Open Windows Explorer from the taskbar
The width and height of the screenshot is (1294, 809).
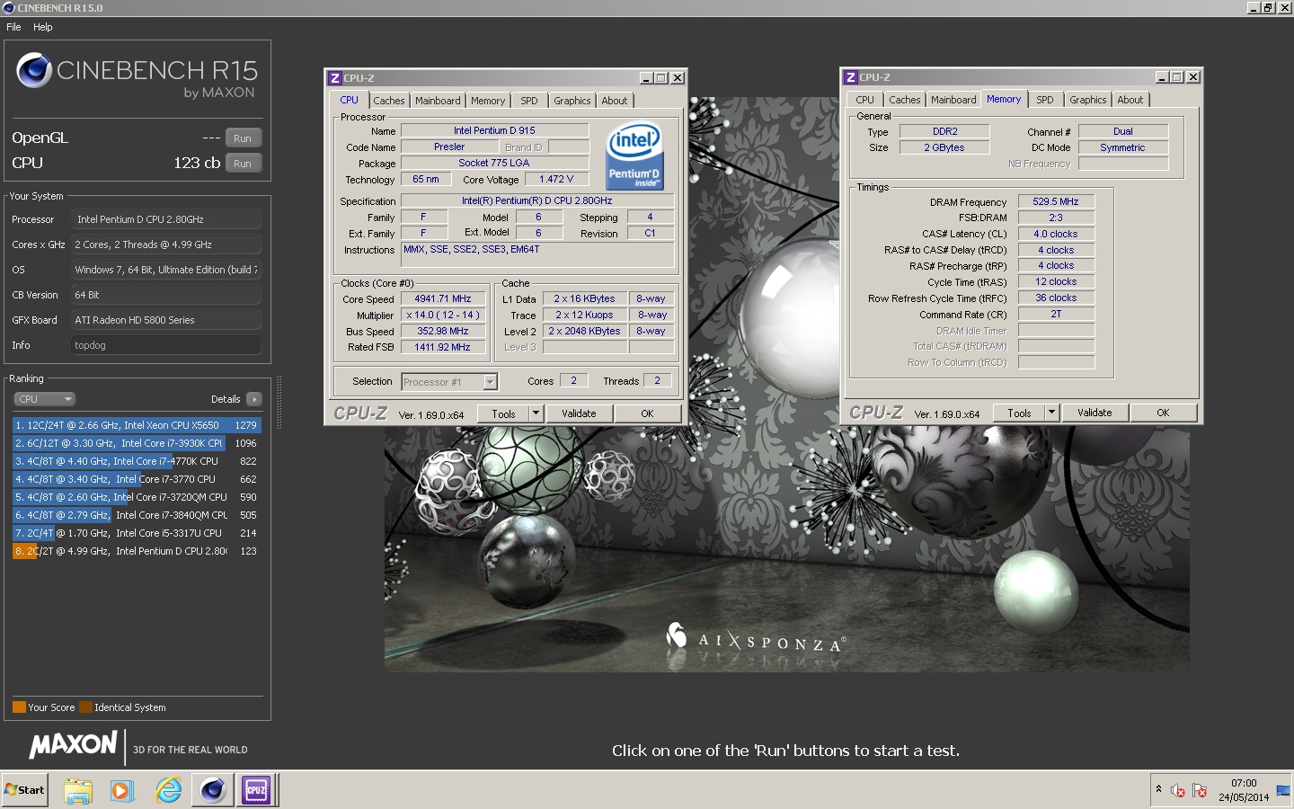[78, 791]
